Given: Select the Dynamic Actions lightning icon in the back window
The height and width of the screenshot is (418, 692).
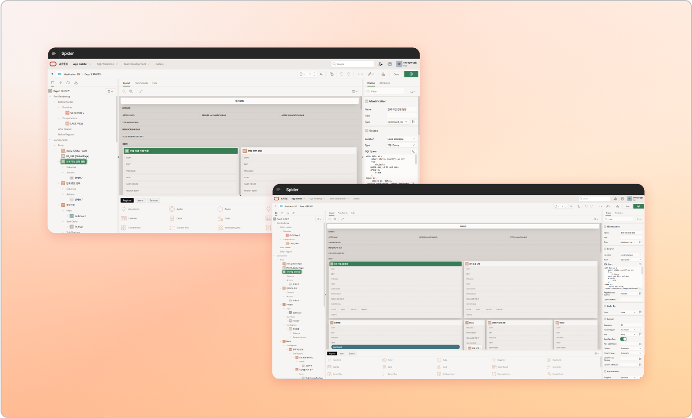Looking at the screenshot, I should [60, 83].
